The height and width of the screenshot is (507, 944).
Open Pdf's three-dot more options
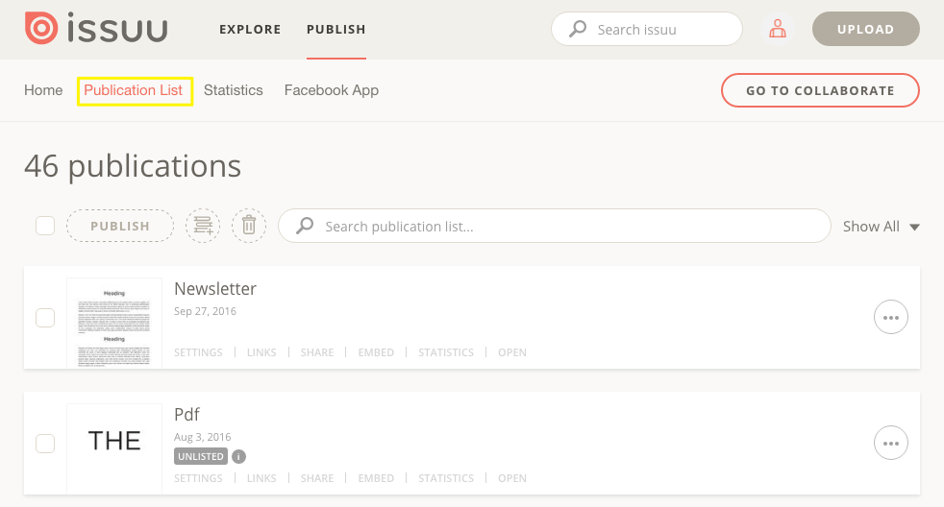(890, 443)
